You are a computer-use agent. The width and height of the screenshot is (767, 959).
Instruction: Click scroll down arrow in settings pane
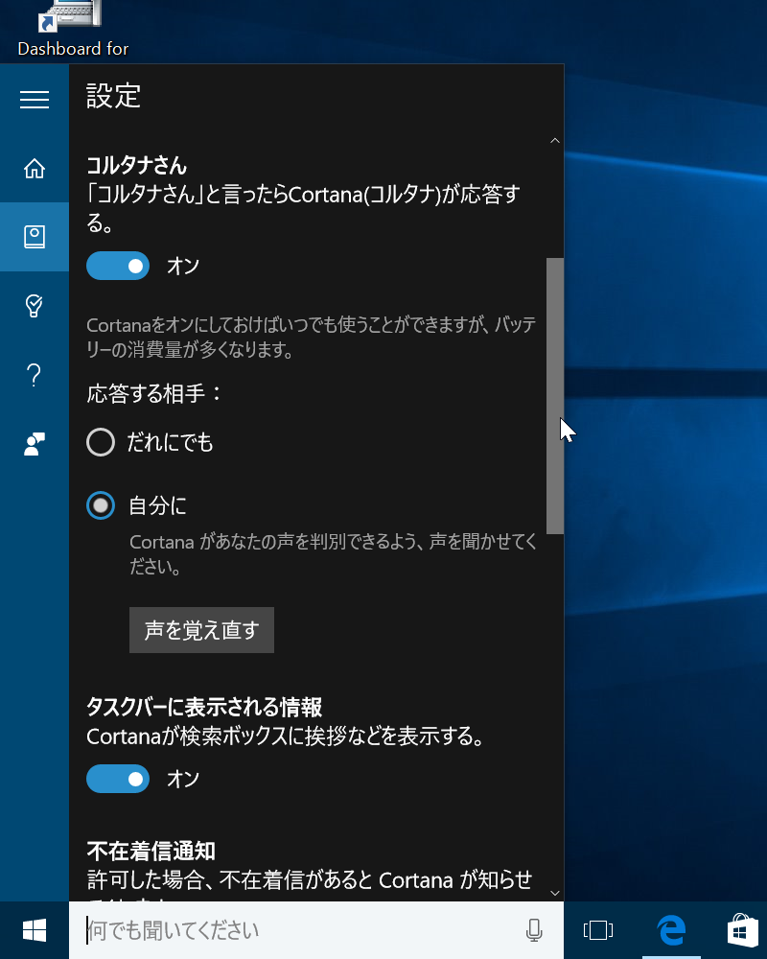pyautogui.click(x=555, y=893)
